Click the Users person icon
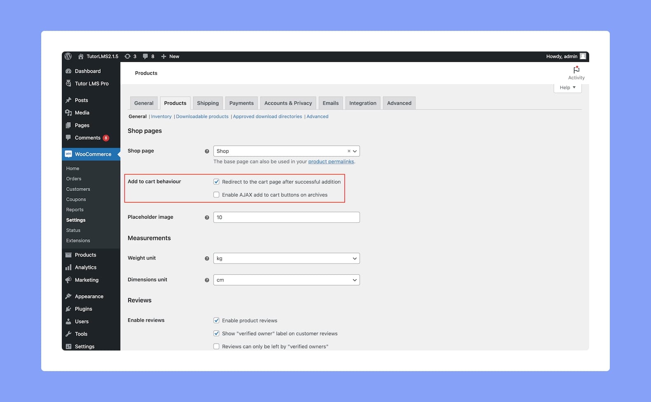This screenshot has height=402, width=651. coord(68,322)
